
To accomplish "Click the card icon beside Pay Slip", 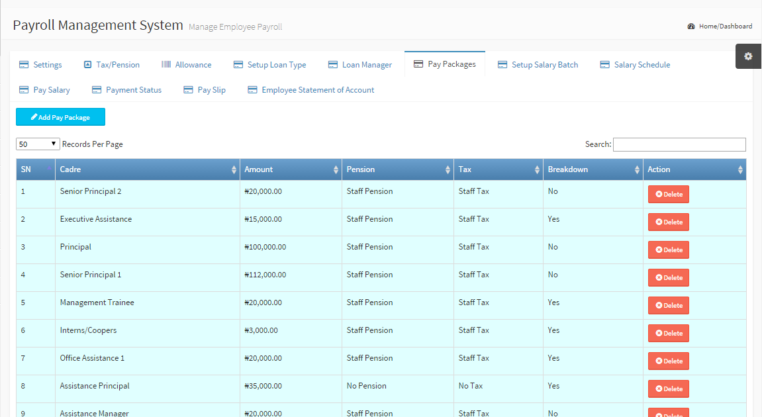I will pos(188,90).
